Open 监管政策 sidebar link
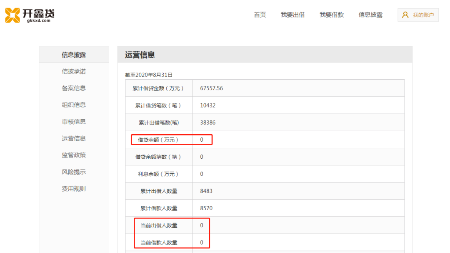Image resolution: width=450 pixels, height=253 pixels. pyautogui.click(x=74, y=155)
